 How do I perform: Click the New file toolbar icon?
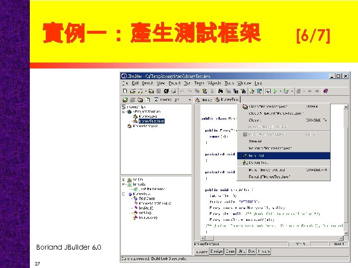pos(125,91)
